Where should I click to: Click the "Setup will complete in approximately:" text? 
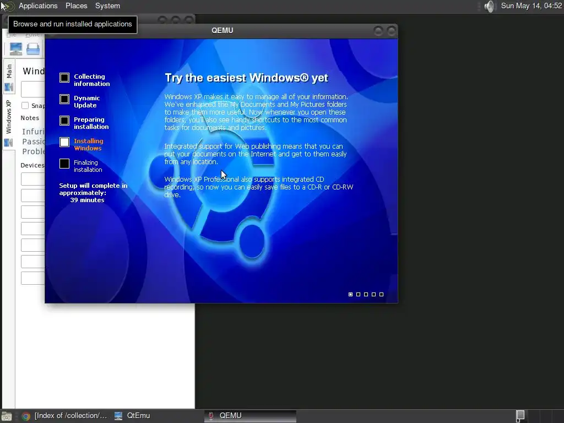click(93, 189)
